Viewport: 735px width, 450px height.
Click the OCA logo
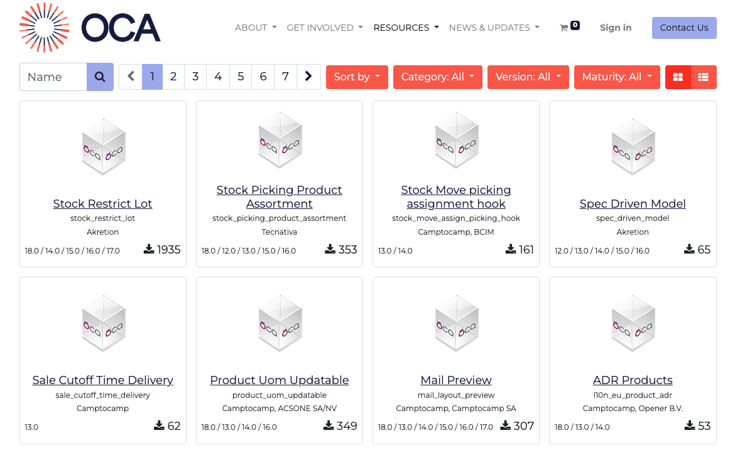point(90,28)
